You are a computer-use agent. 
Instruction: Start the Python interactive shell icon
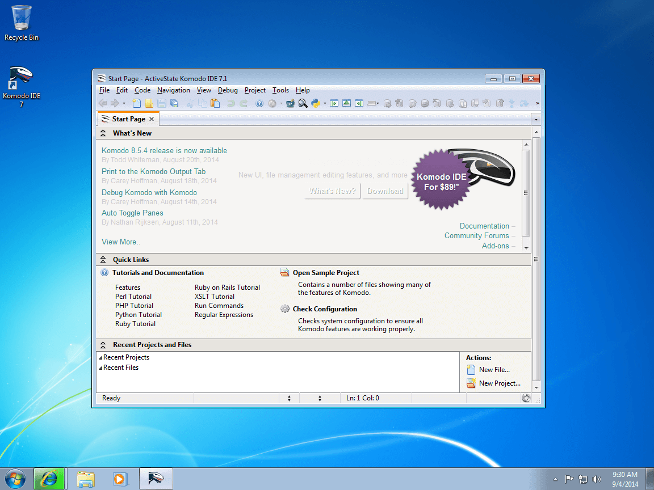click(x=316, y=103)
